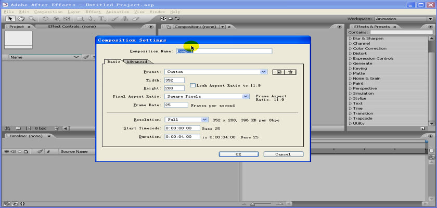Click Timeline label tag column icon

[x=40, y=151]
